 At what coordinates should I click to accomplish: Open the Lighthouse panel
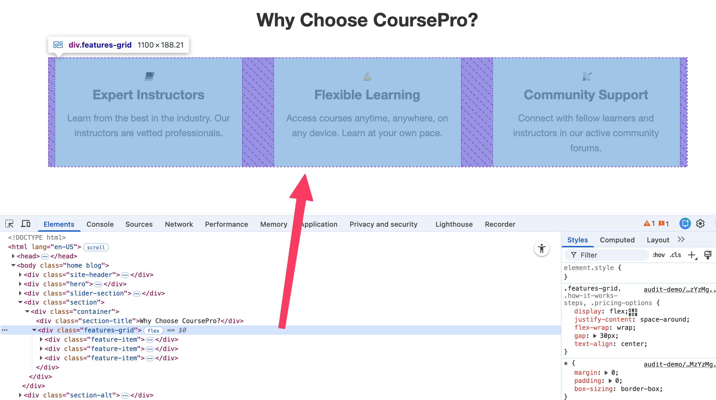pos(454,224)
